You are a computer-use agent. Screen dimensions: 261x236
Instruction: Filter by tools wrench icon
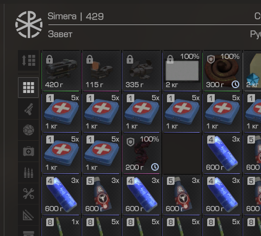[x=28, y=194]
